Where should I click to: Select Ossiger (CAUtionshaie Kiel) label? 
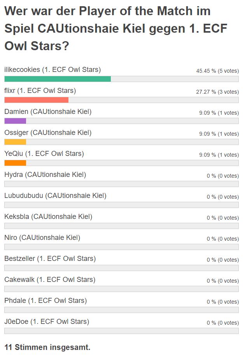48,133
